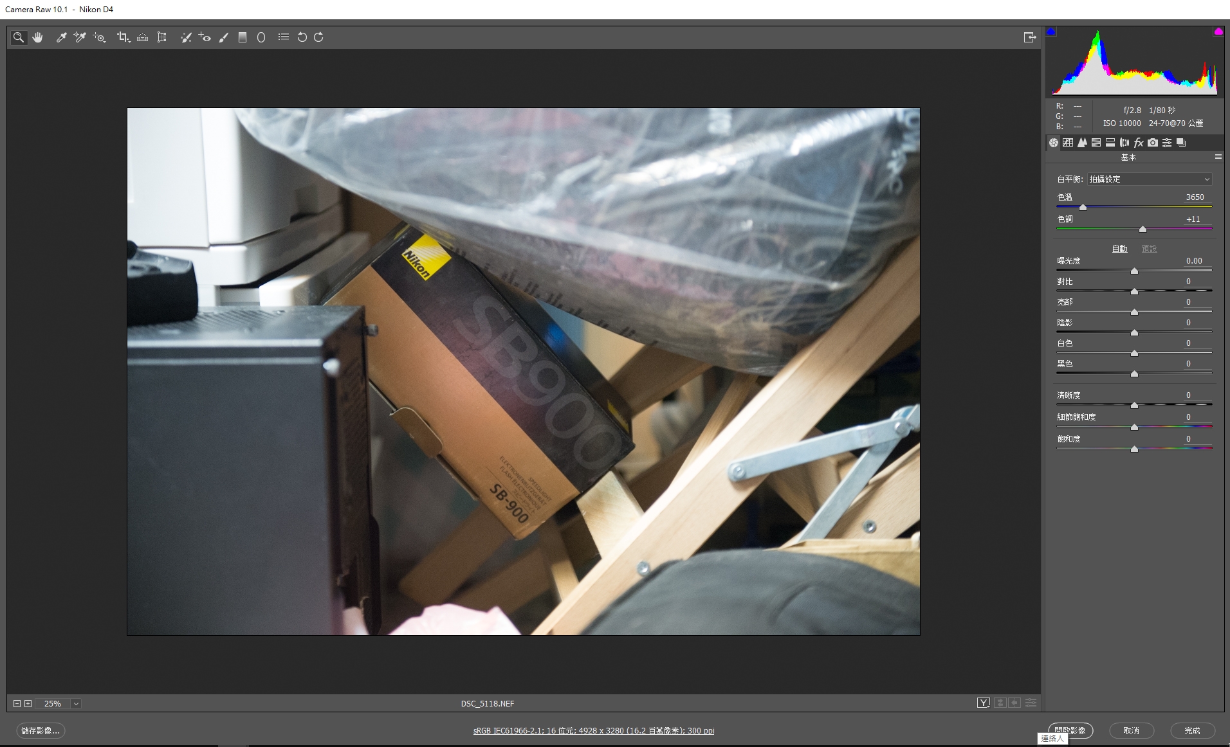The height and width of the screenshot is (747, 1230).
Task: Click the 完成 done button
Action: click(1193, 730)
